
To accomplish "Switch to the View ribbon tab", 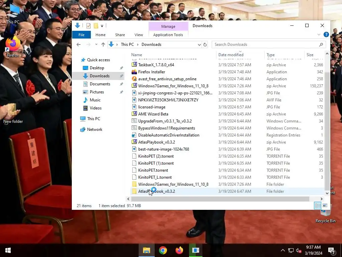I will point(139,35).
